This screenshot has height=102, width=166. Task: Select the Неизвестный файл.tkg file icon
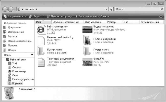tap(41, 40)
